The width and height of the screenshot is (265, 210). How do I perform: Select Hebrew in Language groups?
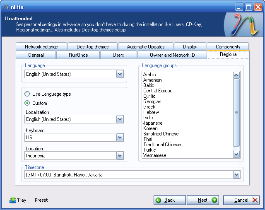[151, 112]
